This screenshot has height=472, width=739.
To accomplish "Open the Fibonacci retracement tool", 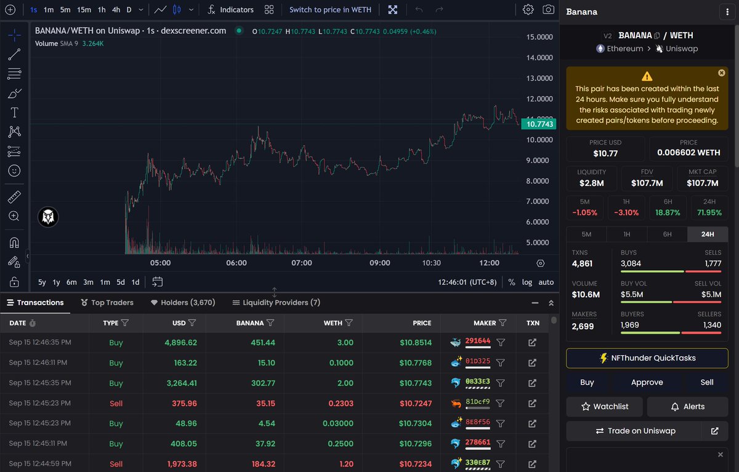I will 14,74.
